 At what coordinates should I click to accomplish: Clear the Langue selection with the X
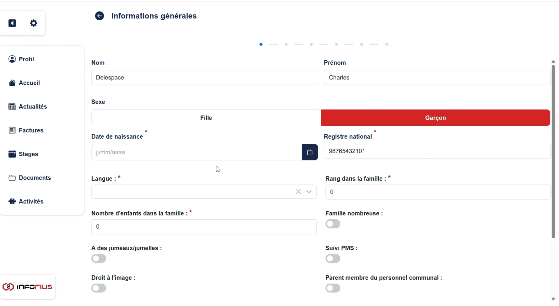298,192
